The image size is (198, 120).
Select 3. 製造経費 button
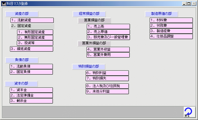[x=171, y=31]
